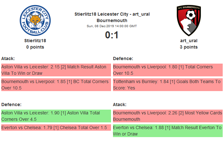
Task: Click the Leicester City club crest
Action: coord(35,20)
